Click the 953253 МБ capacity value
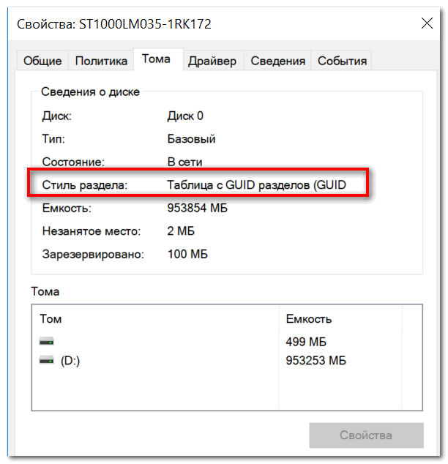This screenshot has height=464, width=448. point(316,361)
